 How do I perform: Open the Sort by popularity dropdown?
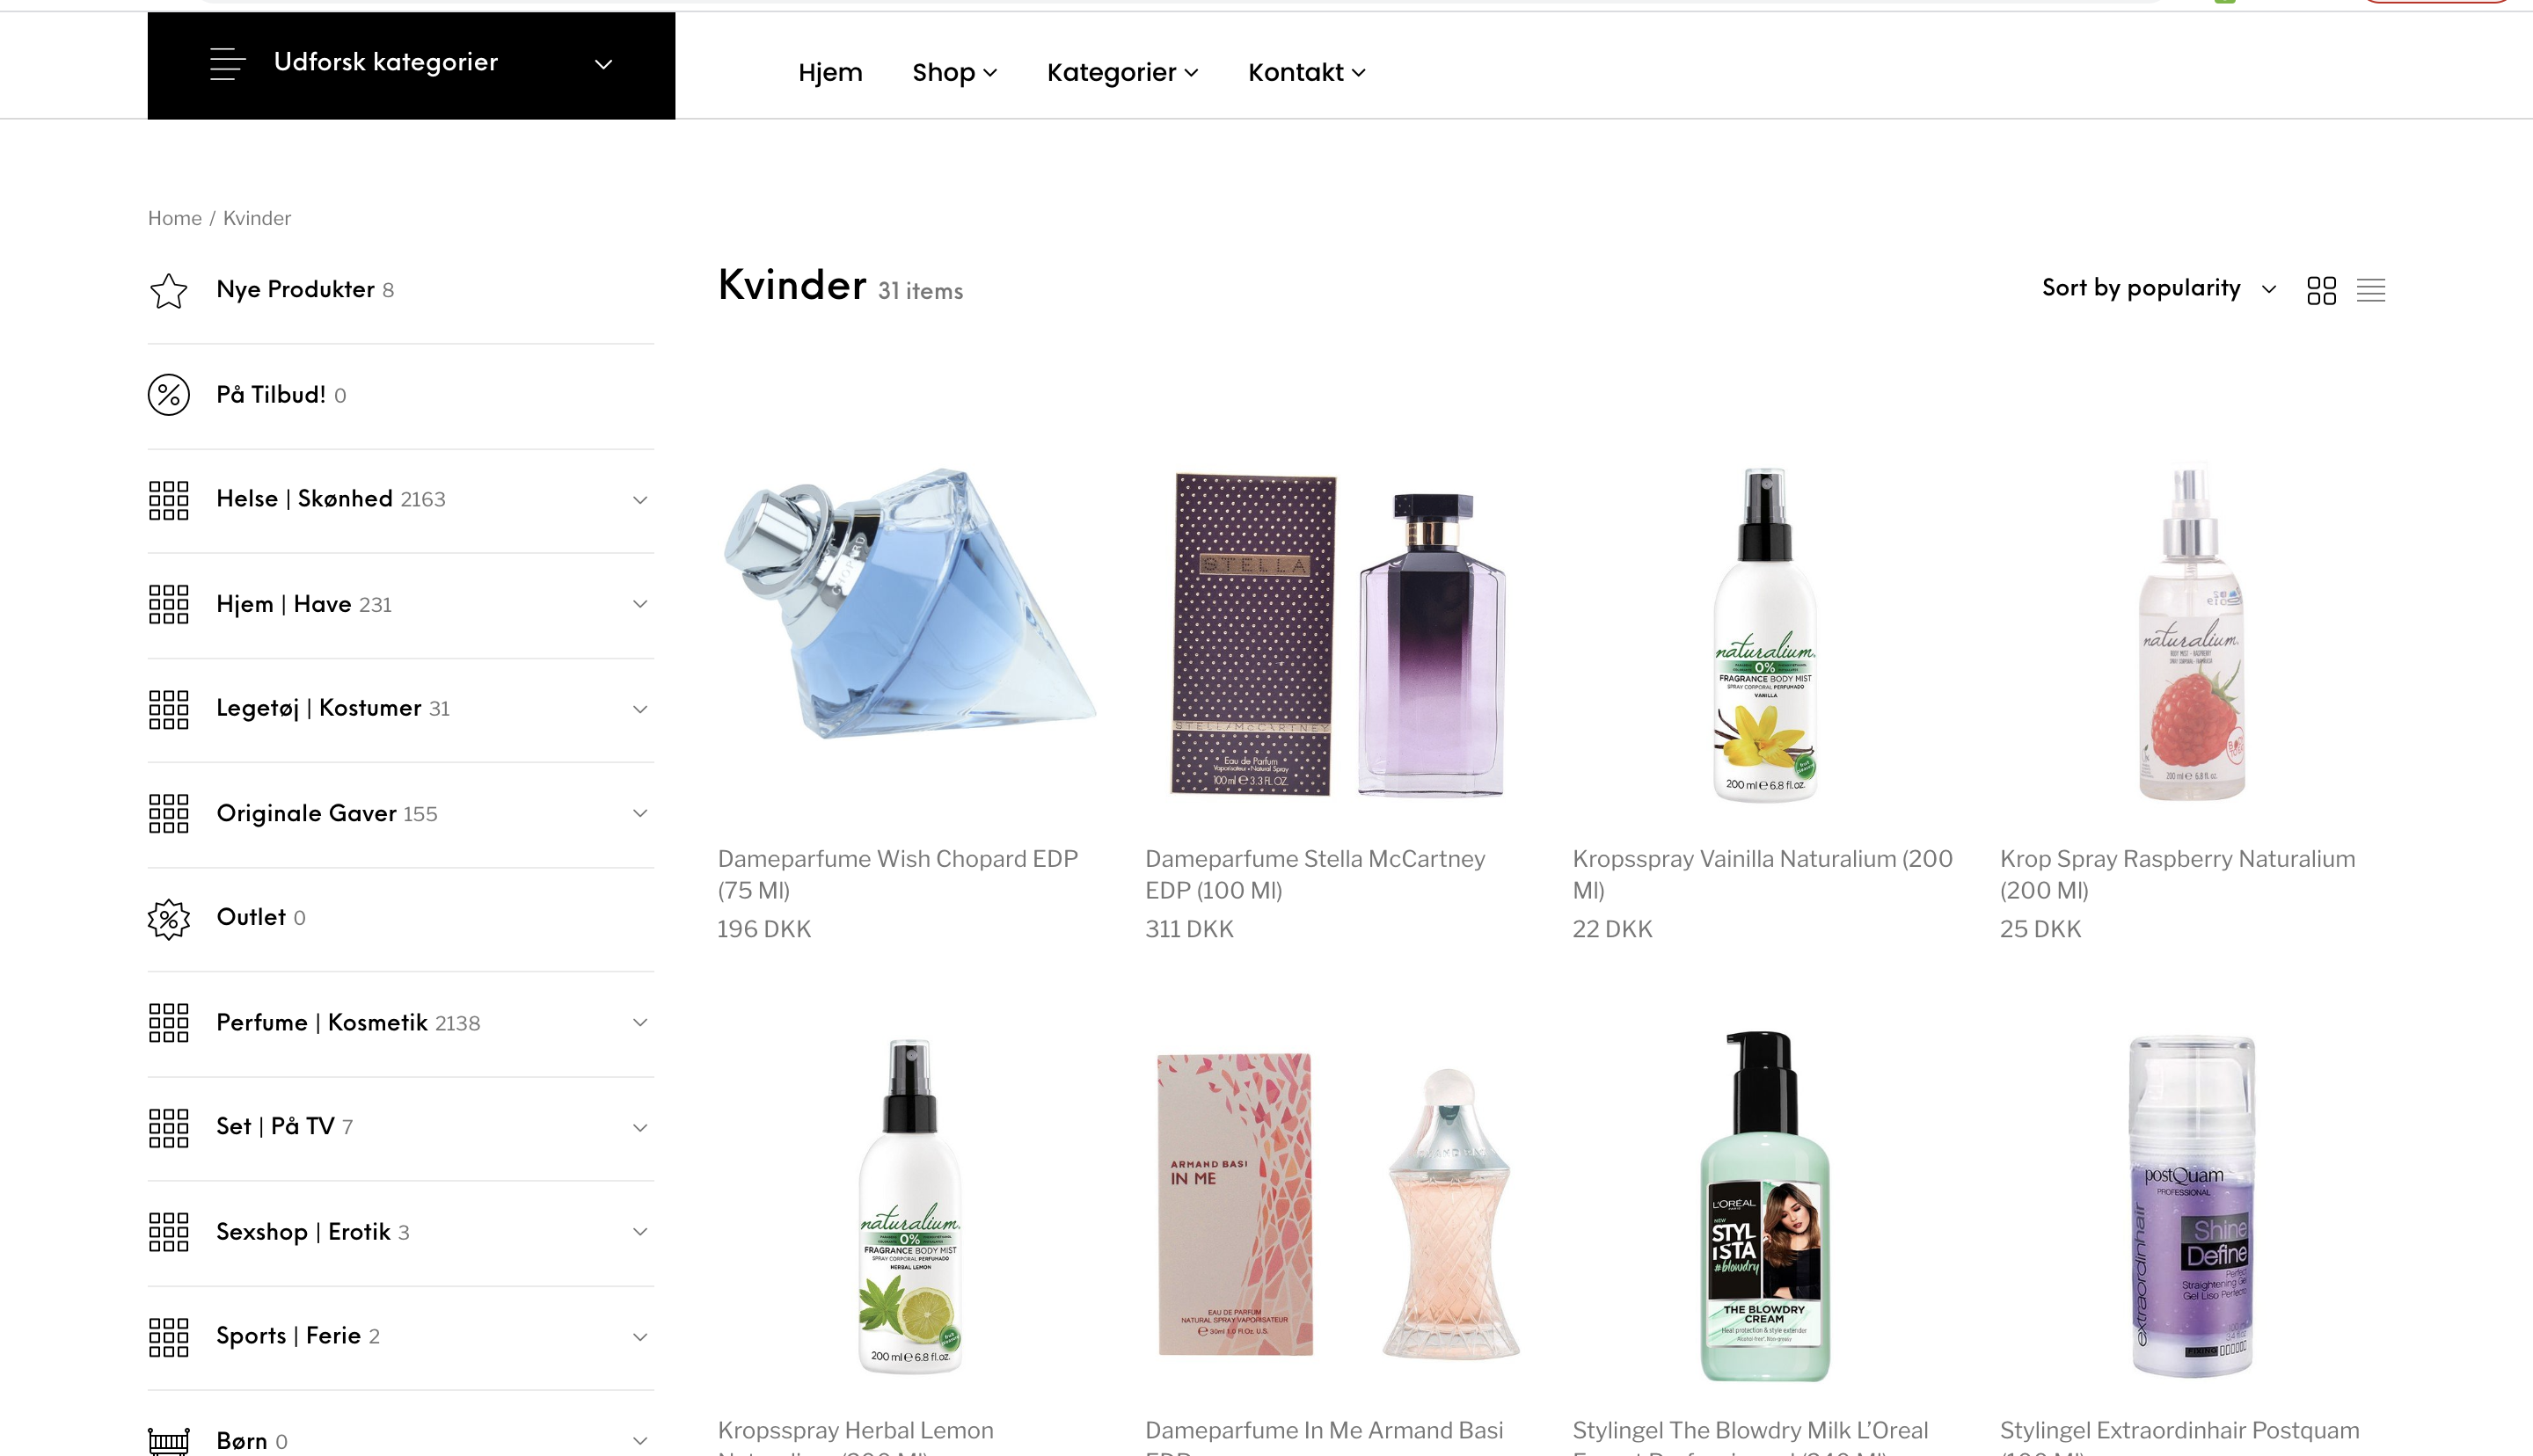point(2159,288)
